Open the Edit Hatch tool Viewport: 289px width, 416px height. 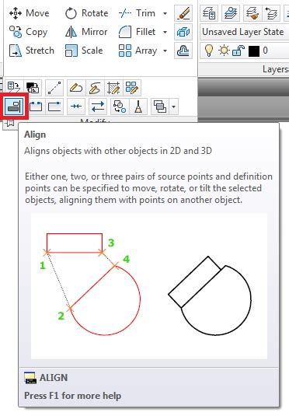pos(113,88)
